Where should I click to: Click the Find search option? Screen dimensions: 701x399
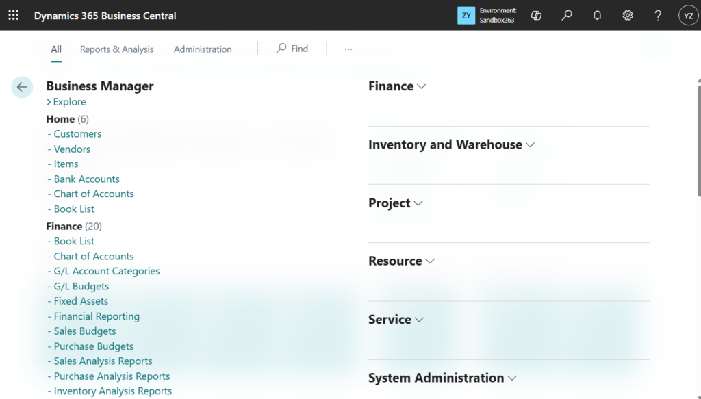[x=292, y=49]
